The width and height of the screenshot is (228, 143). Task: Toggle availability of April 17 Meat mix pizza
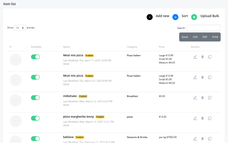click(35, 57)
